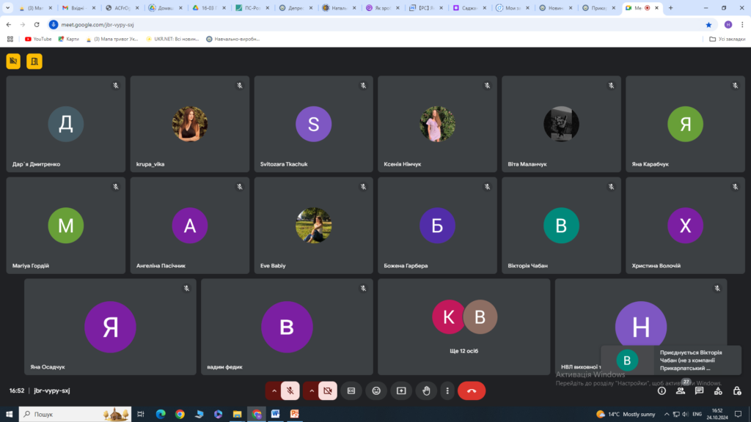Expand audio settings arrow beside microphone
The image size is (751, 422).
(x=274, y=391)
